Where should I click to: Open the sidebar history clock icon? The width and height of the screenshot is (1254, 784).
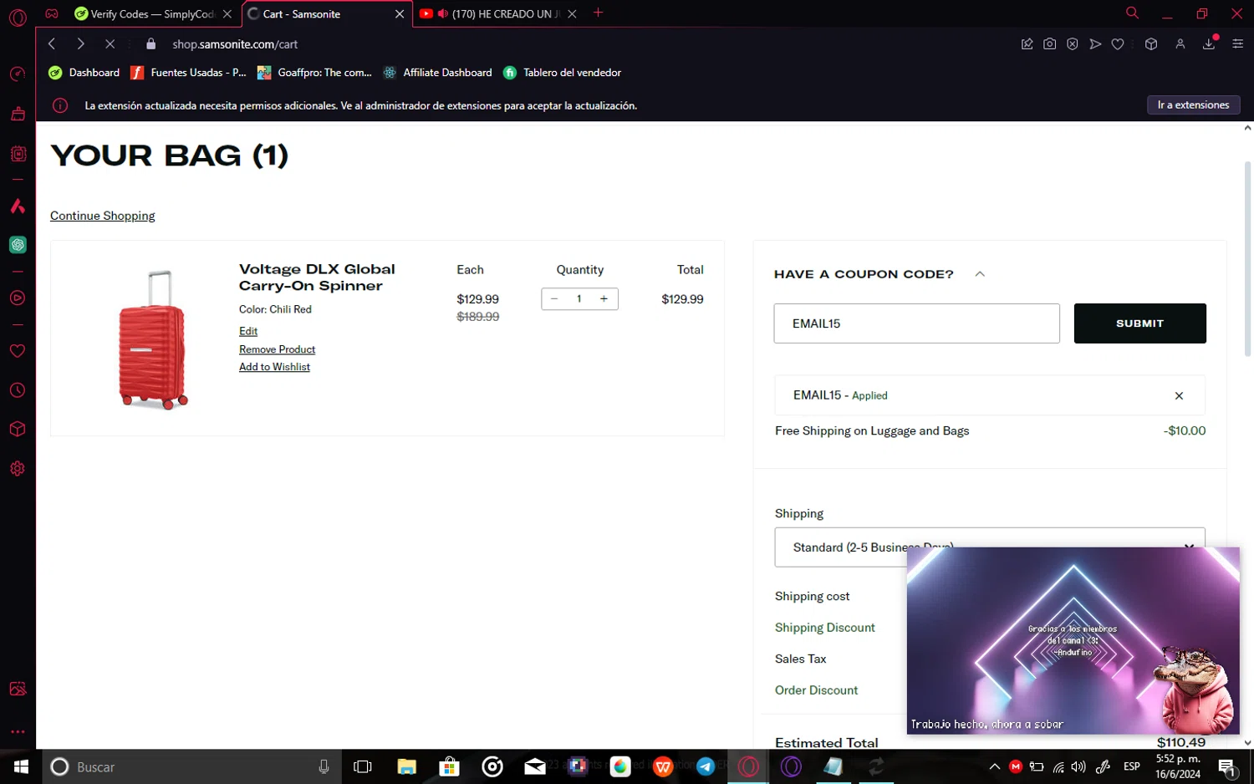click(x=18, y=390)
